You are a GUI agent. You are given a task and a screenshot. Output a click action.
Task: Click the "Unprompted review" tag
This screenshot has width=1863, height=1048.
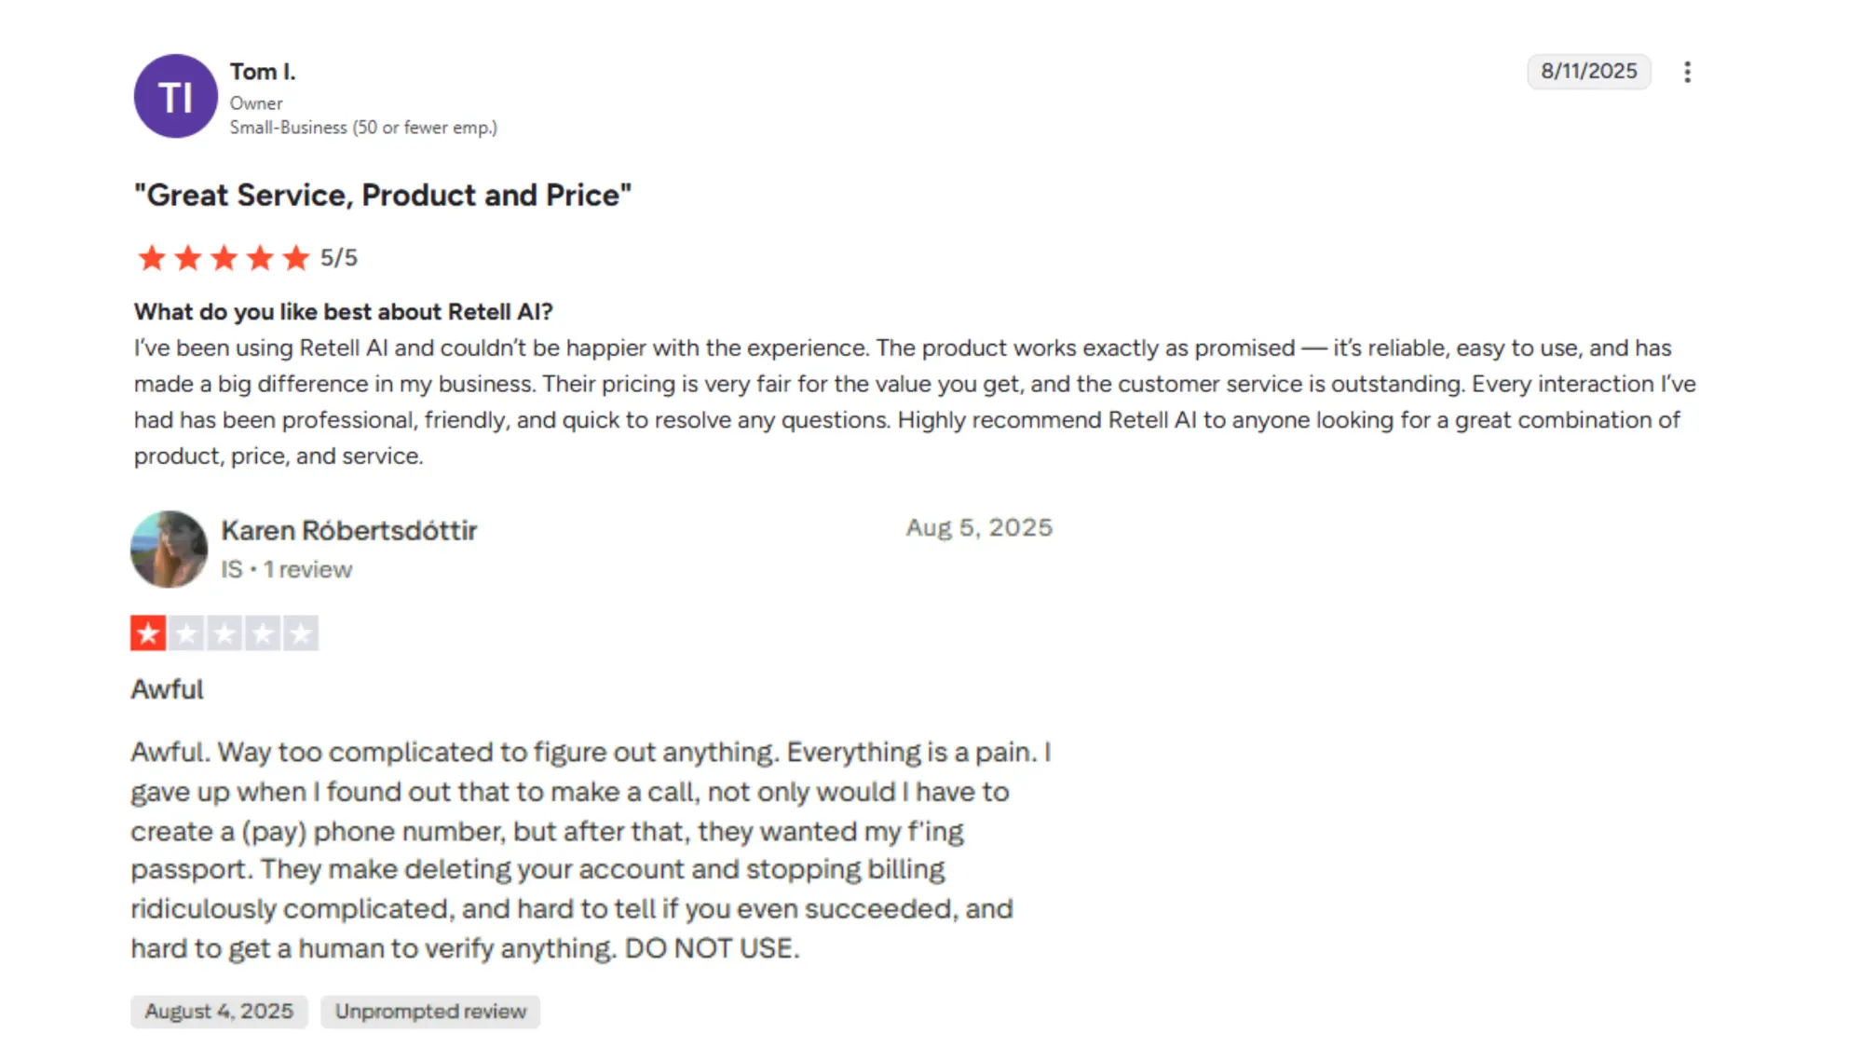pyautogui.click(x=429, y=1011)
